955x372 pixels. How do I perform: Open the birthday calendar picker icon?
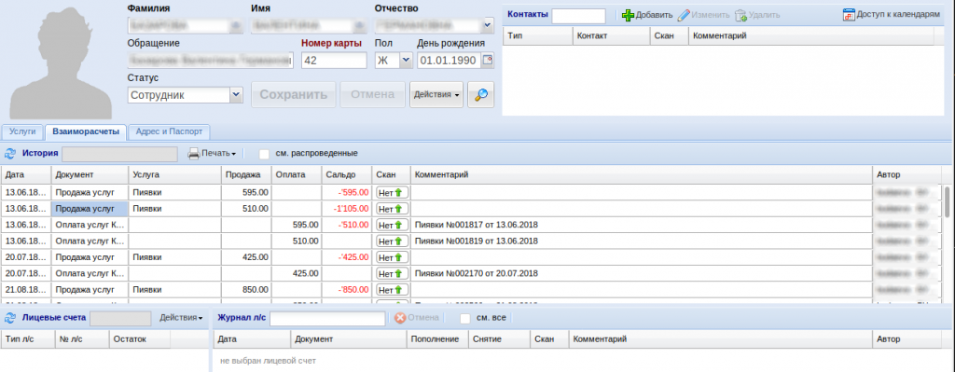[487, 61]
